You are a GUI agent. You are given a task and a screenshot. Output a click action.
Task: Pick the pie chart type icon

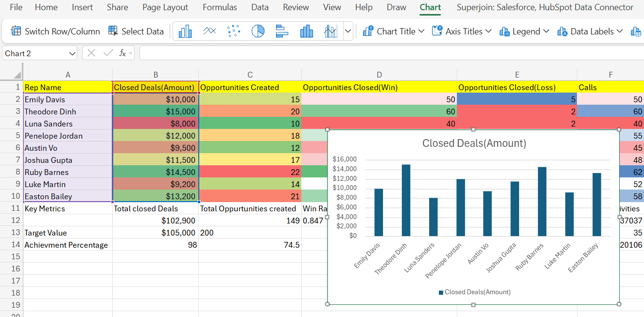258,32
